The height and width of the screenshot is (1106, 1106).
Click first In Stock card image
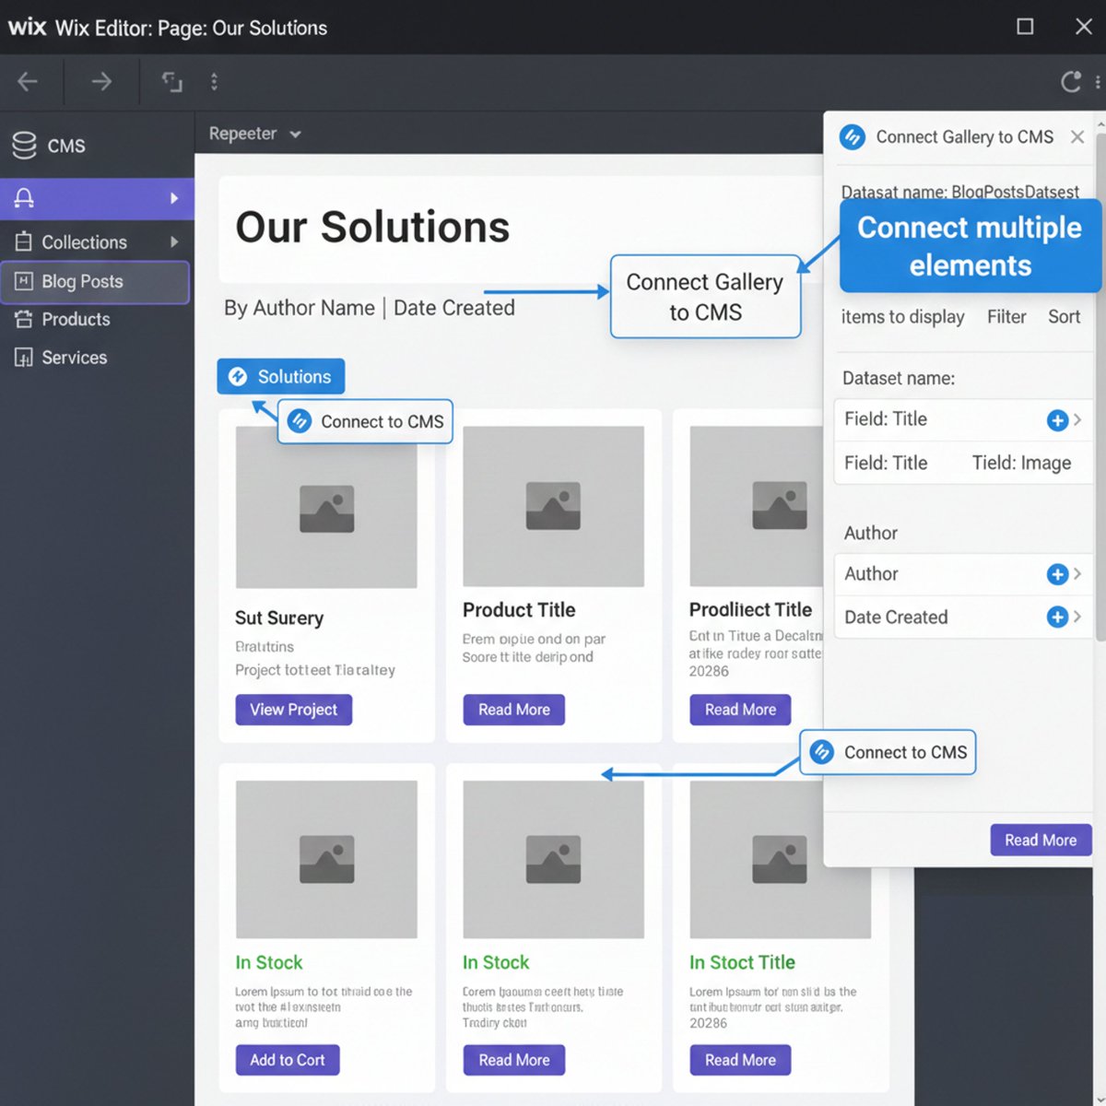pyautogui.click(x=326, y=859)
